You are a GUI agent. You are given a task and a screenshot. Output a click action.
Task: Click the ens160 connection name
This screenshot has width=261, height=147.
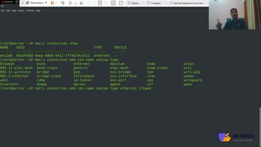click(6, 56)
